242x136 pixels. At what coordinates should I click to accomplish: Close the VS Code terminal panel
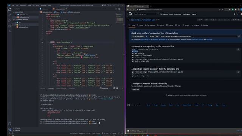[123, 88]
